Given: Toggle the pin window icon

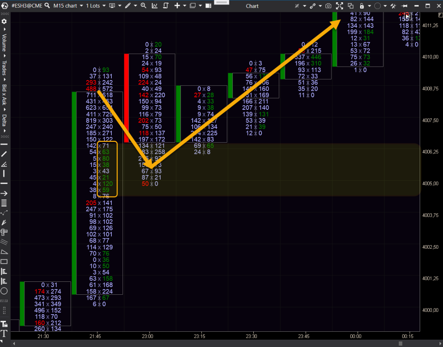Looking at the screenshot, I should pos(404,6).
